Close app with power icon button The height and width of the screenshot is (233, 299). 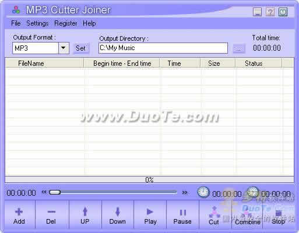coord(283,12)
